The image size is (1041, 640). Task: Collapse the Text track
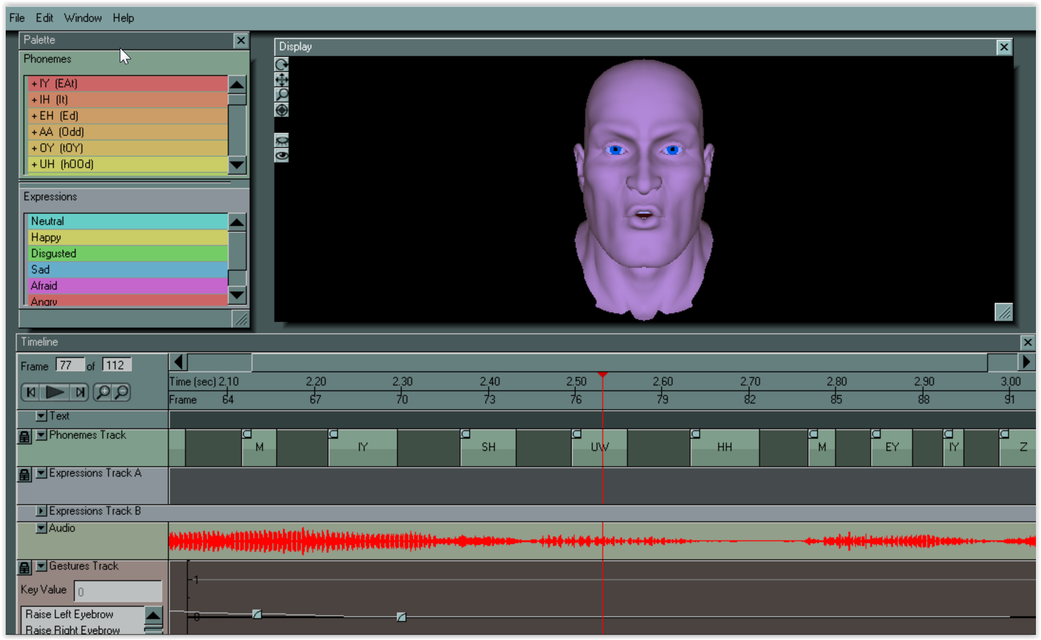pyautogui.click(x=41, y=416)
